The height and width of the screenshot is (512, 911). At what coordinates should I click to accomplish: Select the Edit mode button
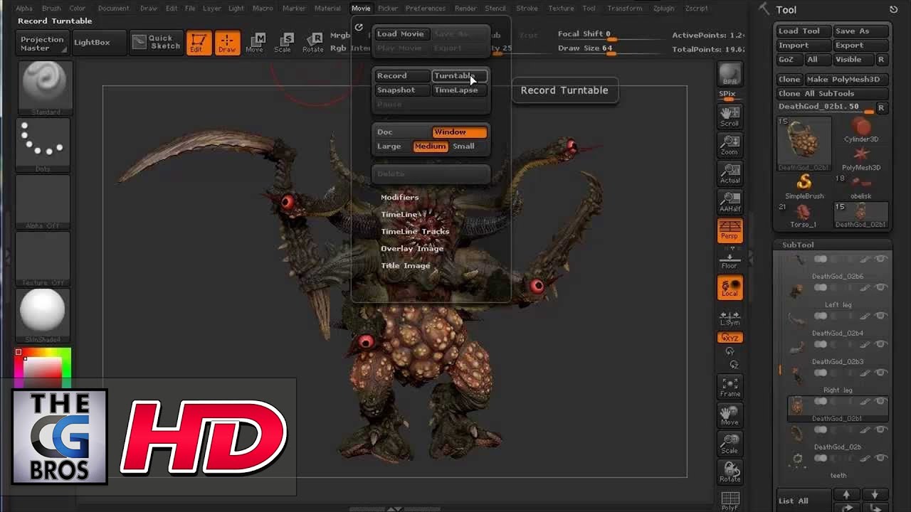(x=199, y=43)
